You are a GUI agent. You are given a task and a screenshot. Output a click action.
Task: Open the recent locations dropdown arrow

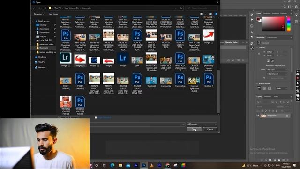click(42, 8)
